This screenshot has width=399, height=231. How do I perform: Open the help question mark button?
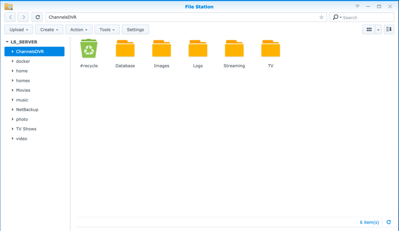tap(357, 6)
